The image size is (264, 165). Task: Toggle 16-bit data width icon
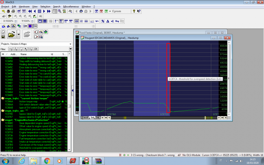pyautogui.click(x=61, y=21)
